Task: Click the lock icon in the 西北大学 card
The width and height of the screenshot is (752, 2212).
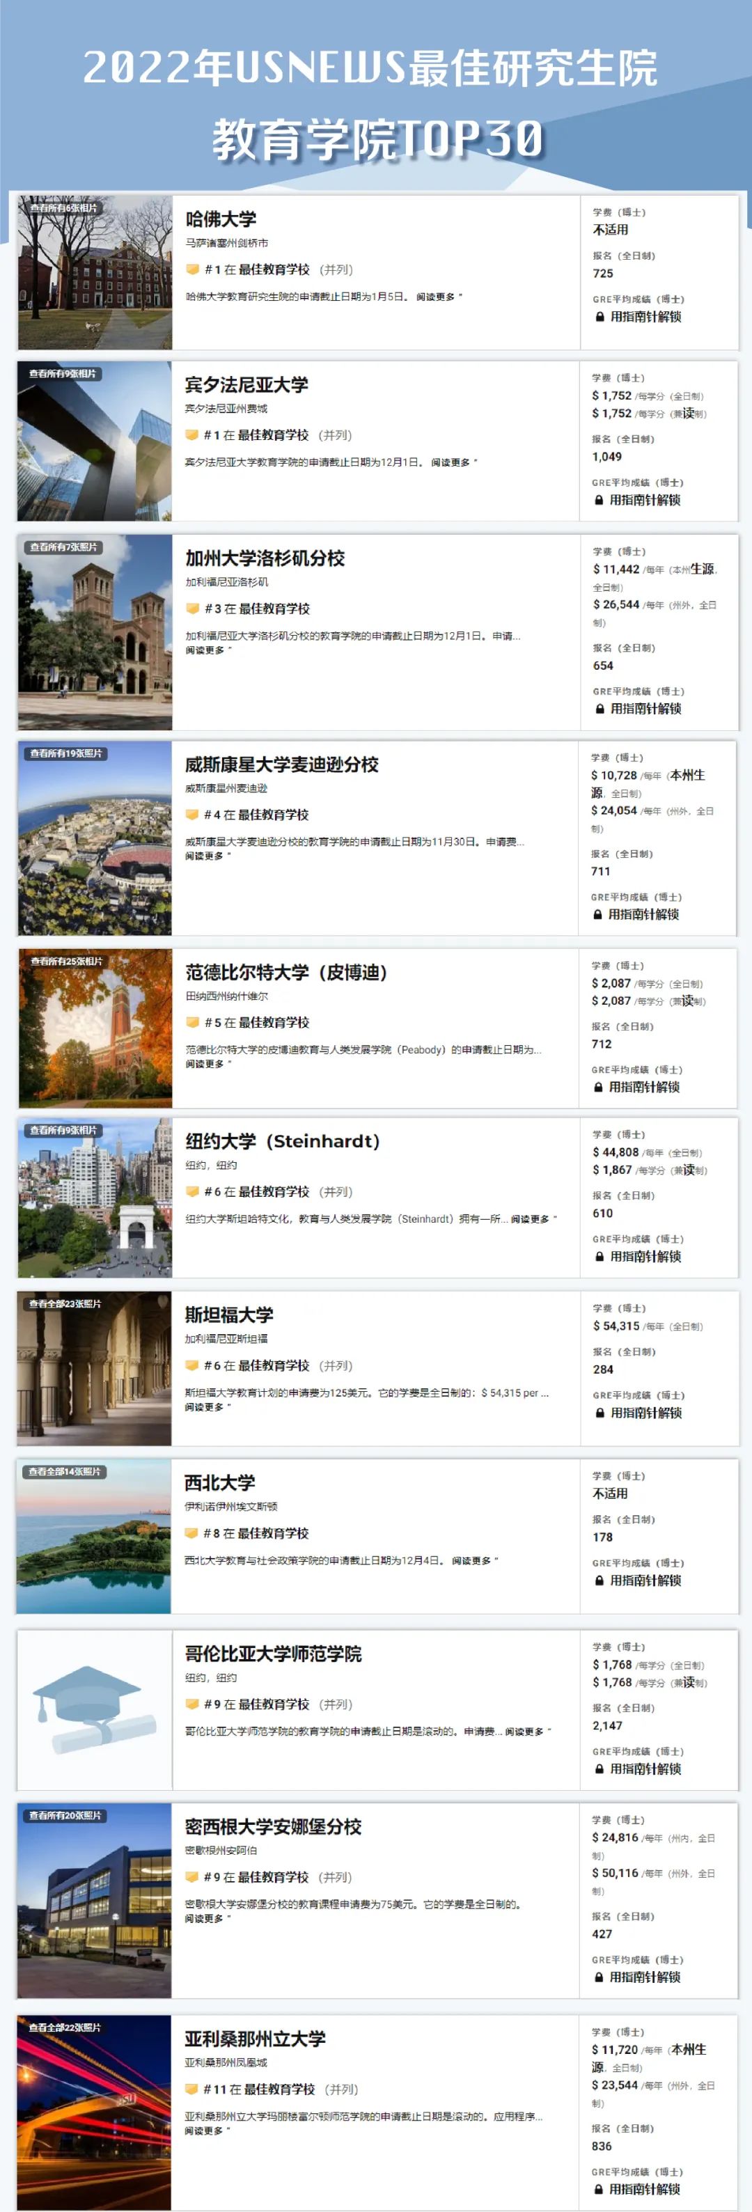Action: click(600, 1580)
